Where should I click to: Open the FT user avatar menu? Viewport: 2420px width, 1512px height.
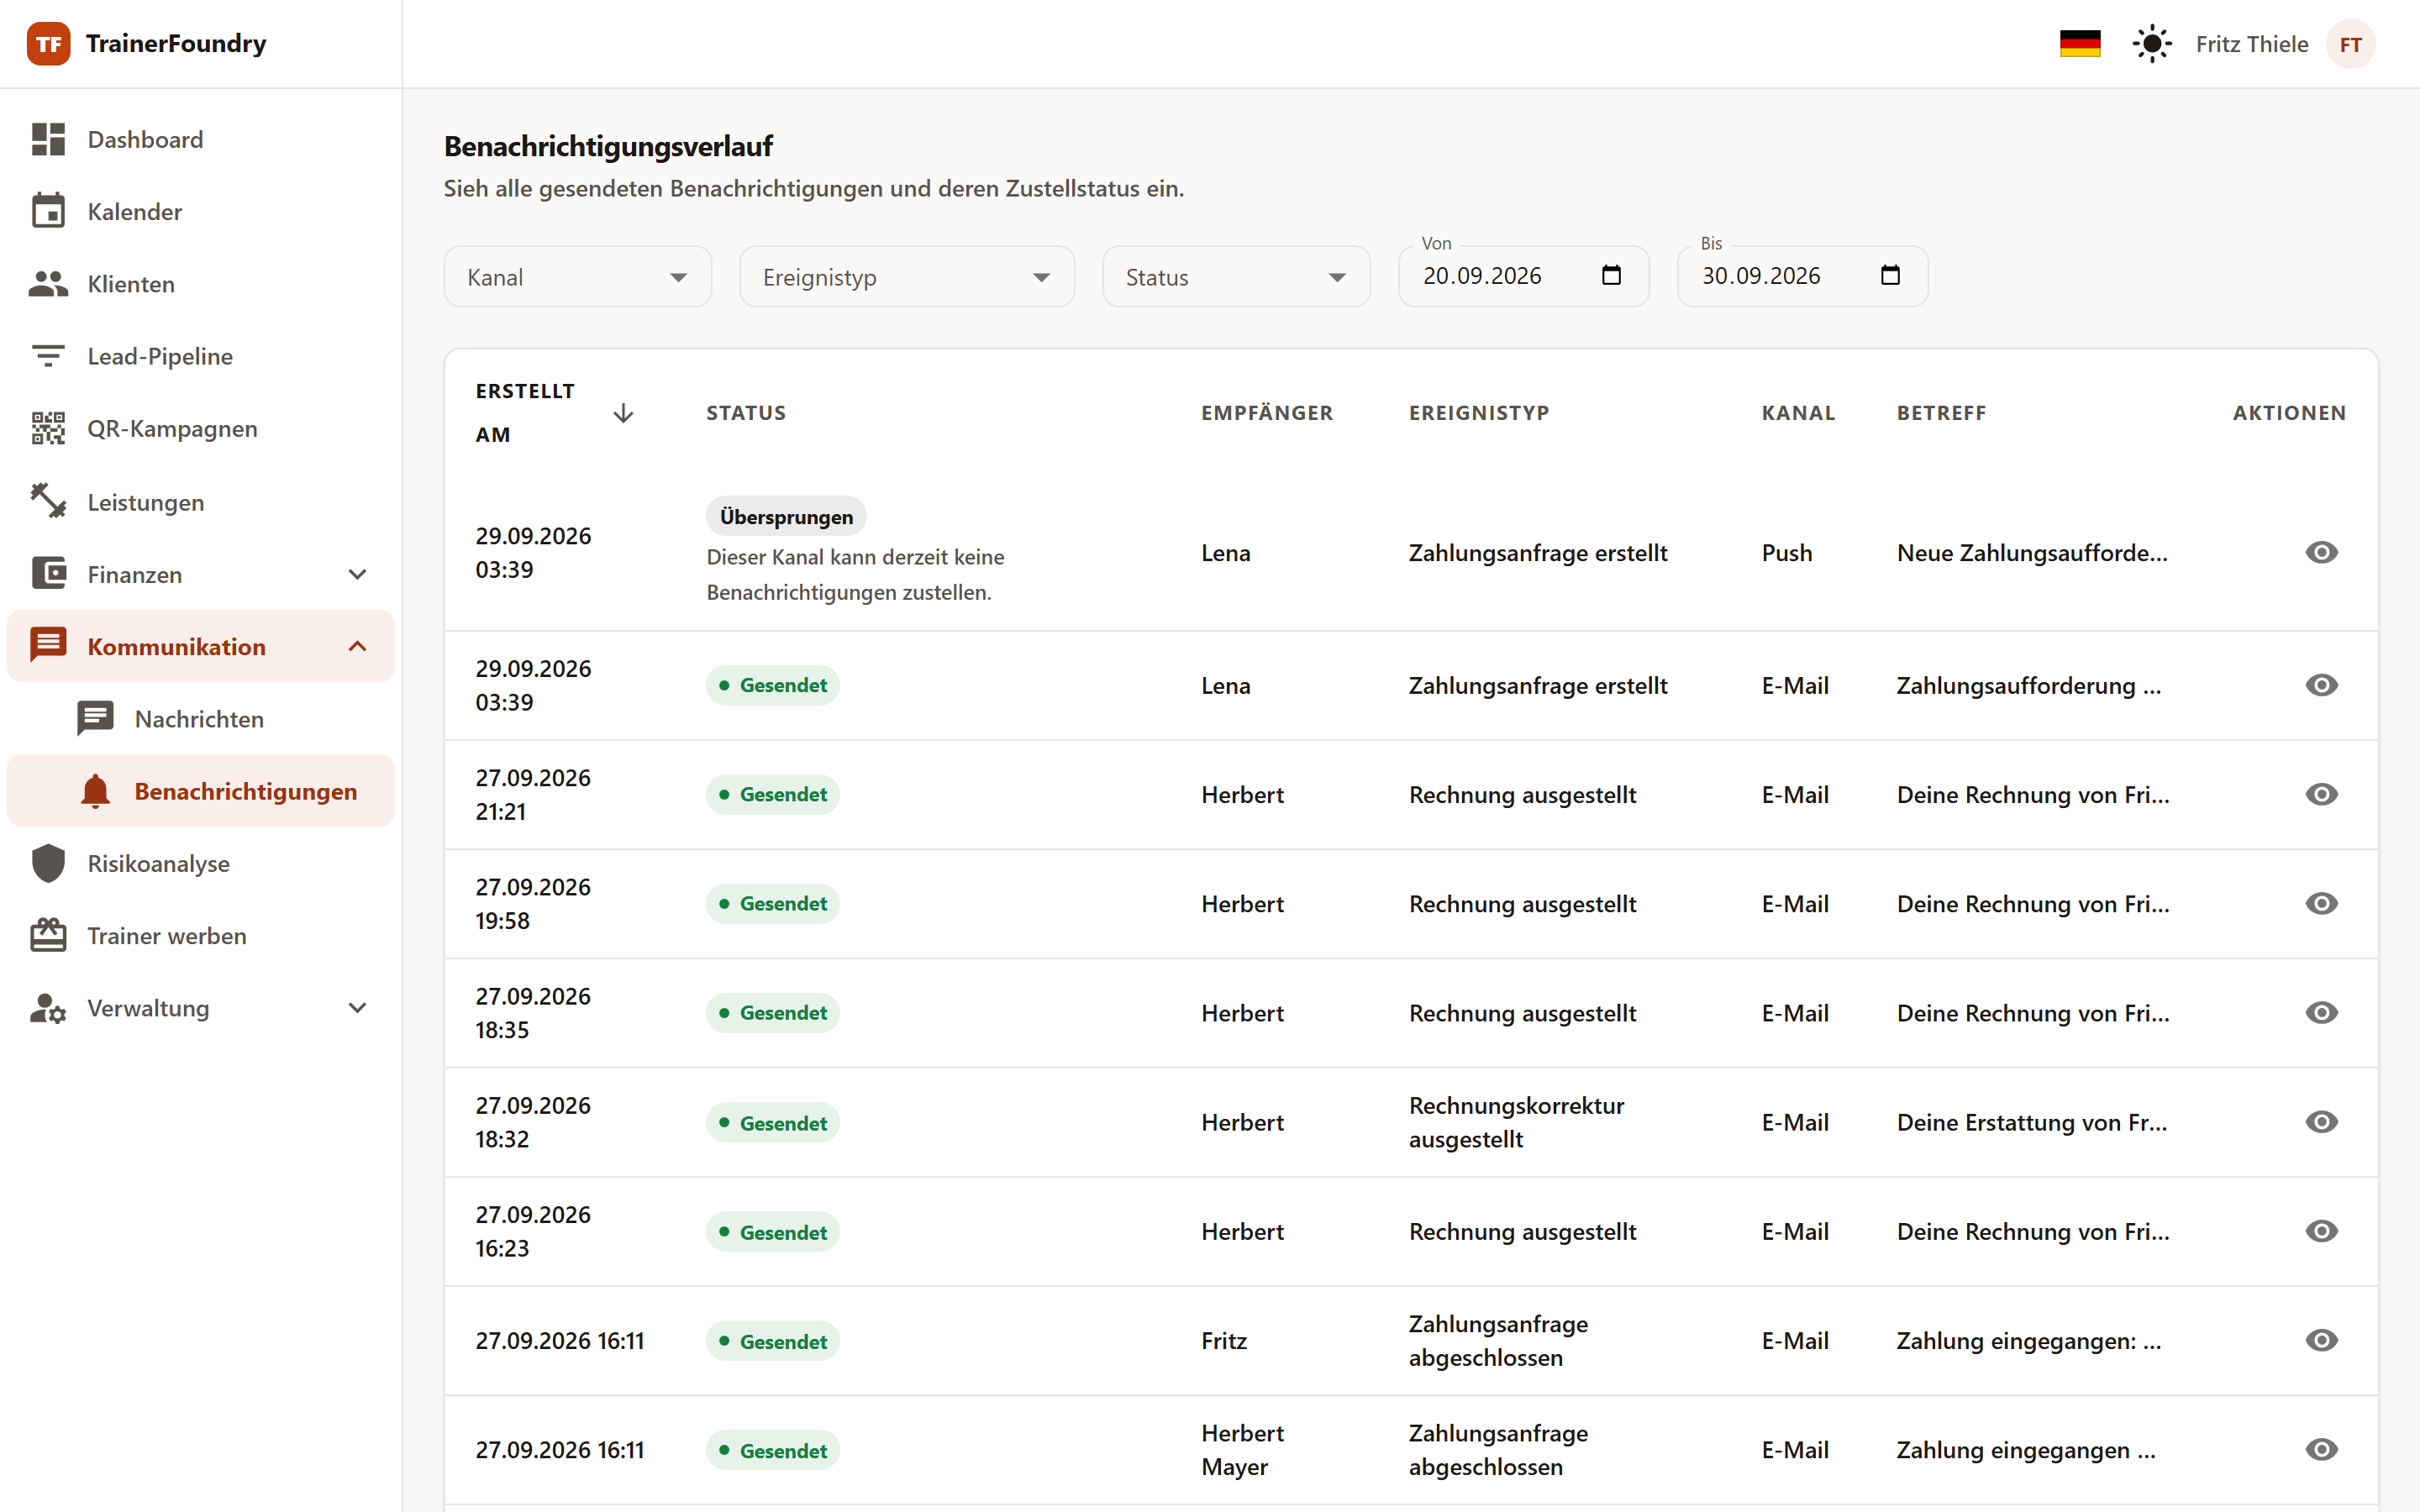[x=2350, y=44]
